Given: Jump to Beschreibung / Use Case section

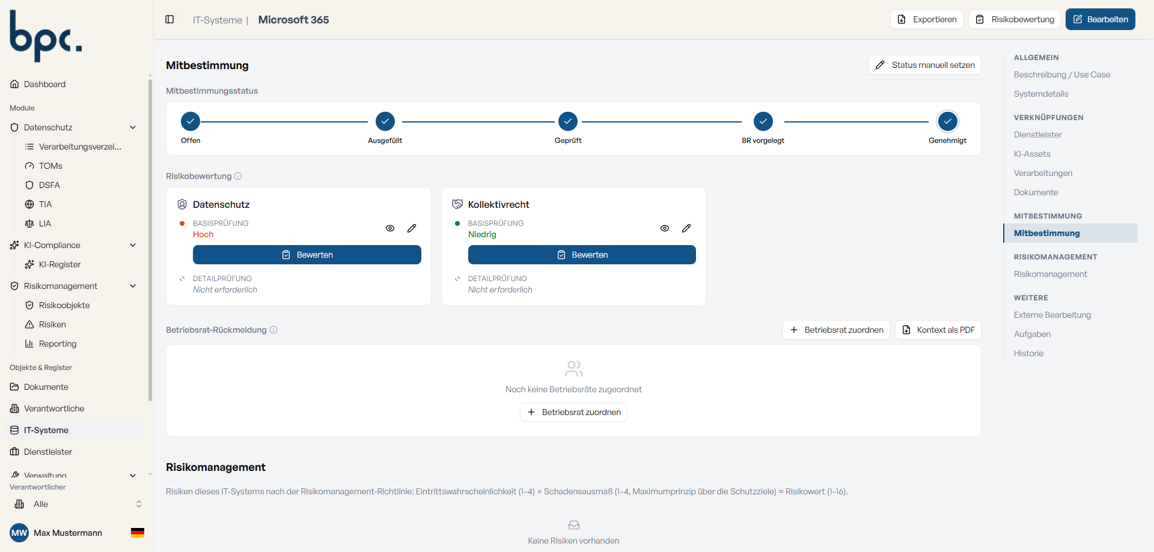Looking at the screenshot, I should (1062, 74).
